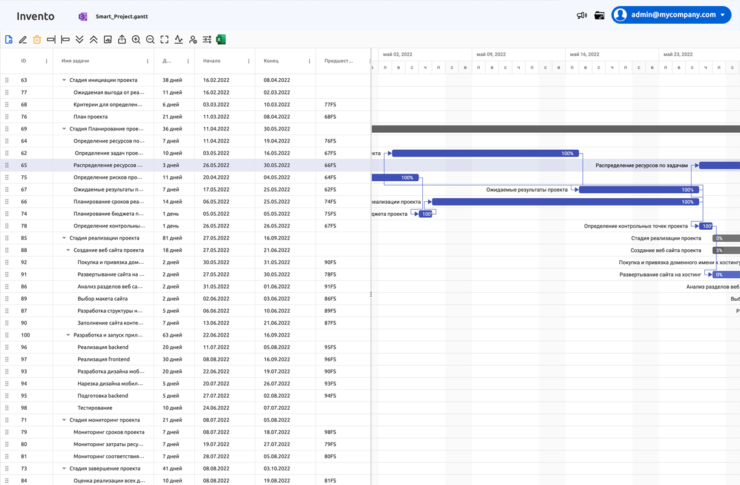Select the План проекта task row
The height and width of the screenshot is (485, 740).
pos(90,116)
